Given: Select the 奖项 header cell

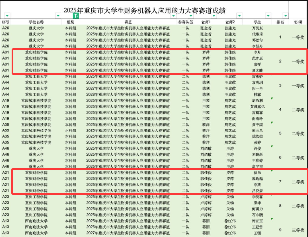Looking at the screenshot, I should [298, 22].
